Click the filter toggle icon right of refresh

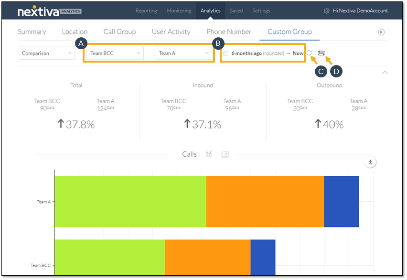pyautogui.click(x=321, y=54)
